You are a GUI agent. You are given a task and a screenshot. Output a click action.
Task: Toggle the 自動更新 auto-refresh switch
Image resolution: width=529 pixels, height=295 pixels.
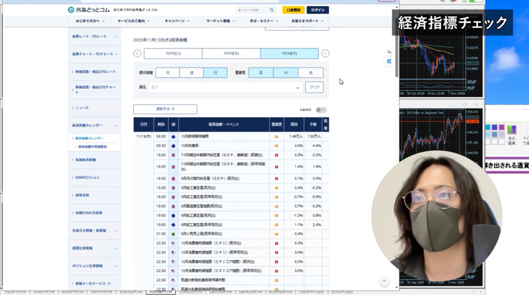(321, 110)
